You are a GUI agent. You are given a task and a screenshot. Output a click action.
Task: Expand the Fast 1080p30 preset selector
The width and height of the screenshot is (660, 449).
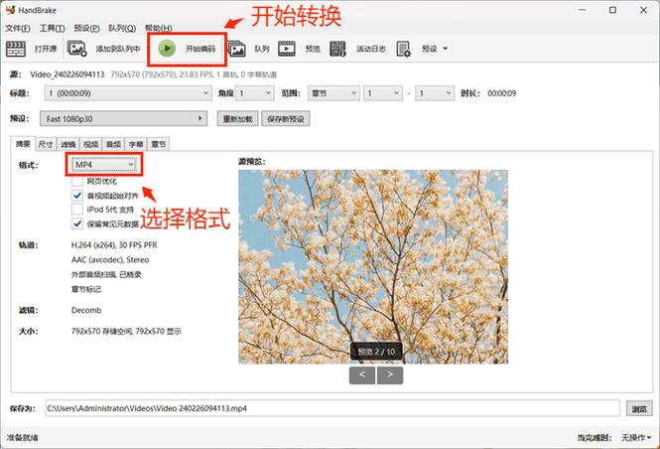click(x=123, y=119)
